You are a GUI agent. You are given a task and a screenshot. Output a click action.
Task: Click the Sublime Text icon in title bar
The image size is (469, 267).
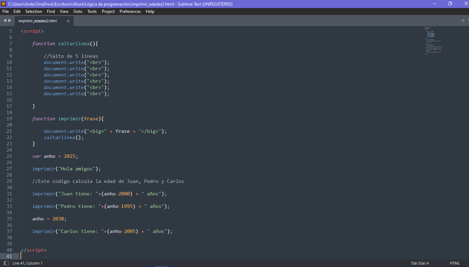click(4, 4)
